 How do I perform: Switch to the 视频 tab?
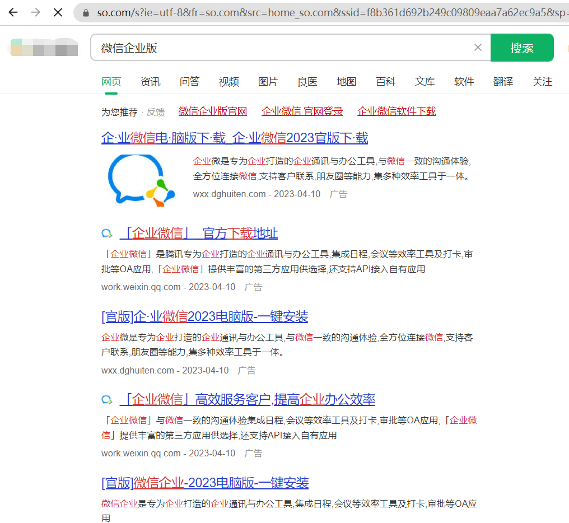(228, 82)
